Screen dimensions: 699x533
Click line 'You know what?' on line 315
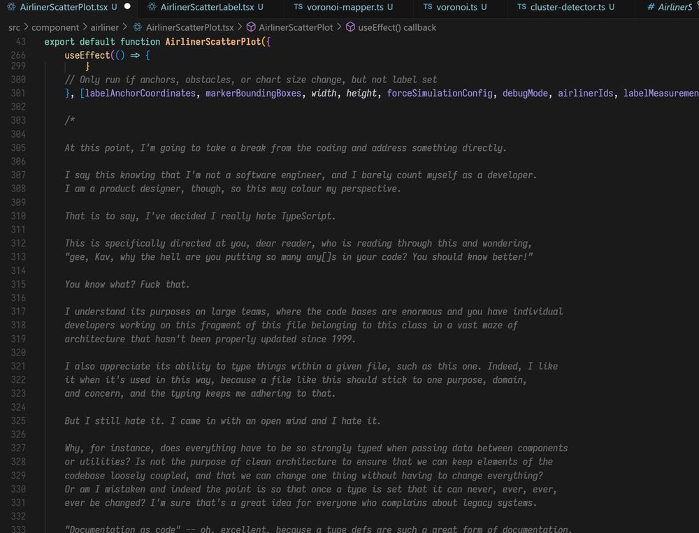coord(127,284)
